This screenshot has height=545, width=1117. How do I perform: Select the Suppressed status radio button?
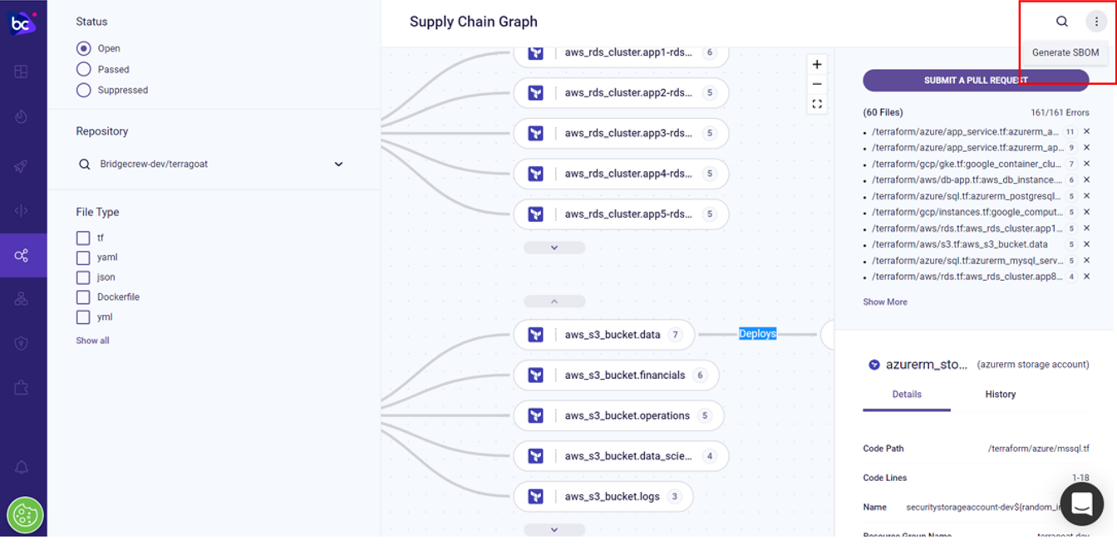[x=84, y=90]
